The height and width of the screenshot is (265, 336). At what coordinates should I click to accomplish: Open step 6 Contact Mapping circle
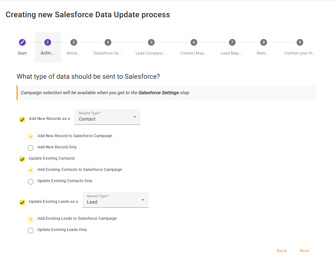[193, 42]
